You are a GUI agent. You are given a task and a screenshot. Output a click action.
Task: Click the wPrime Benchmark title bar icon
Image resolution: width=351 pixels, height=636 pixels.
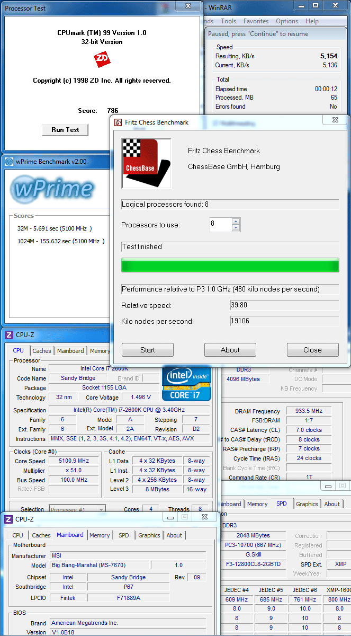[x=9, y=162]
